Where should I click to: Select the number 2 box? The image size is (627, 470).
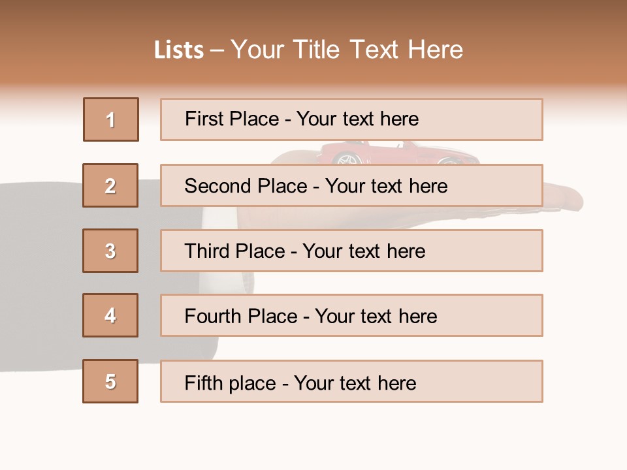(x=110, y=185)
